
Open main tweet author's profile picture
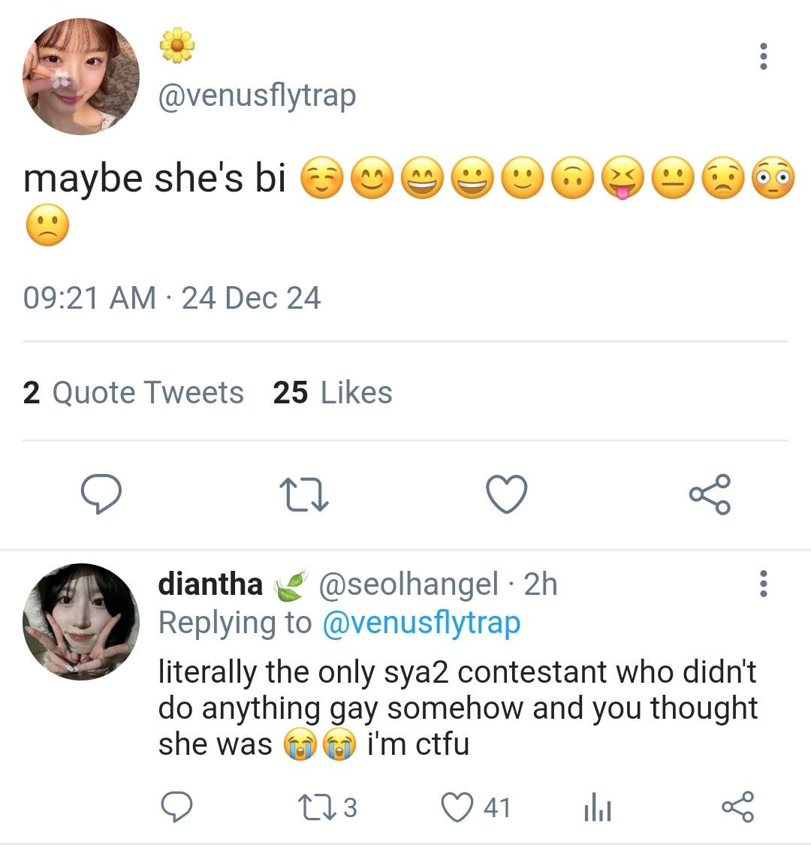click(x=81, y=77)
